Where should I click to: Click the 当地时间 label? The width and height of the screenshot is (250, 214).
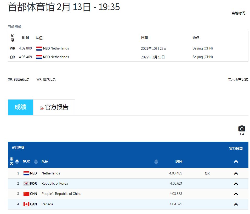(238, 13)
